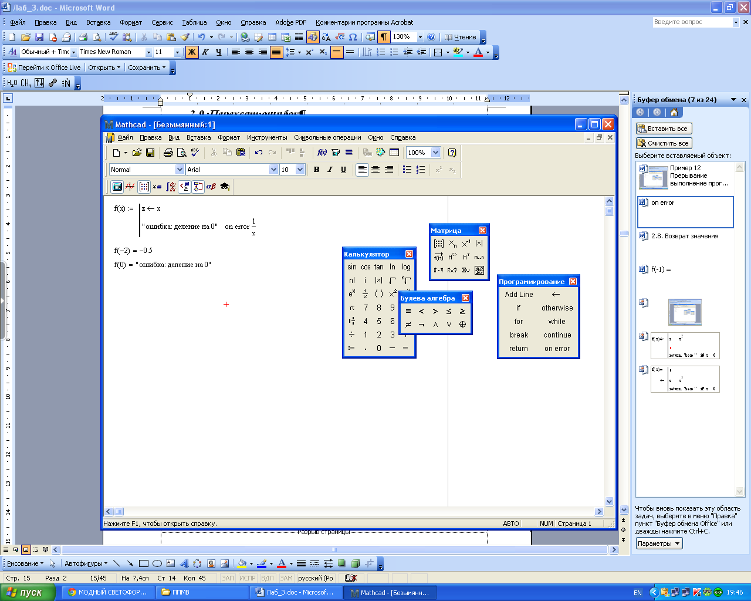Image resolution: width=751 pixels, height=601 pixels.
Task: Click Word font color A button
Action: [x=478, y=52]
